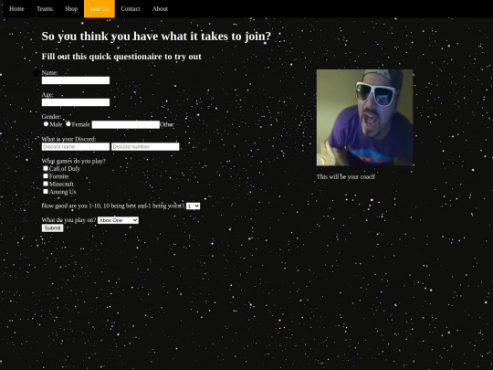This screenshot has height=370, width=493.
Task: Check the Call of Duty checkbox
Action: coord(46,168)
